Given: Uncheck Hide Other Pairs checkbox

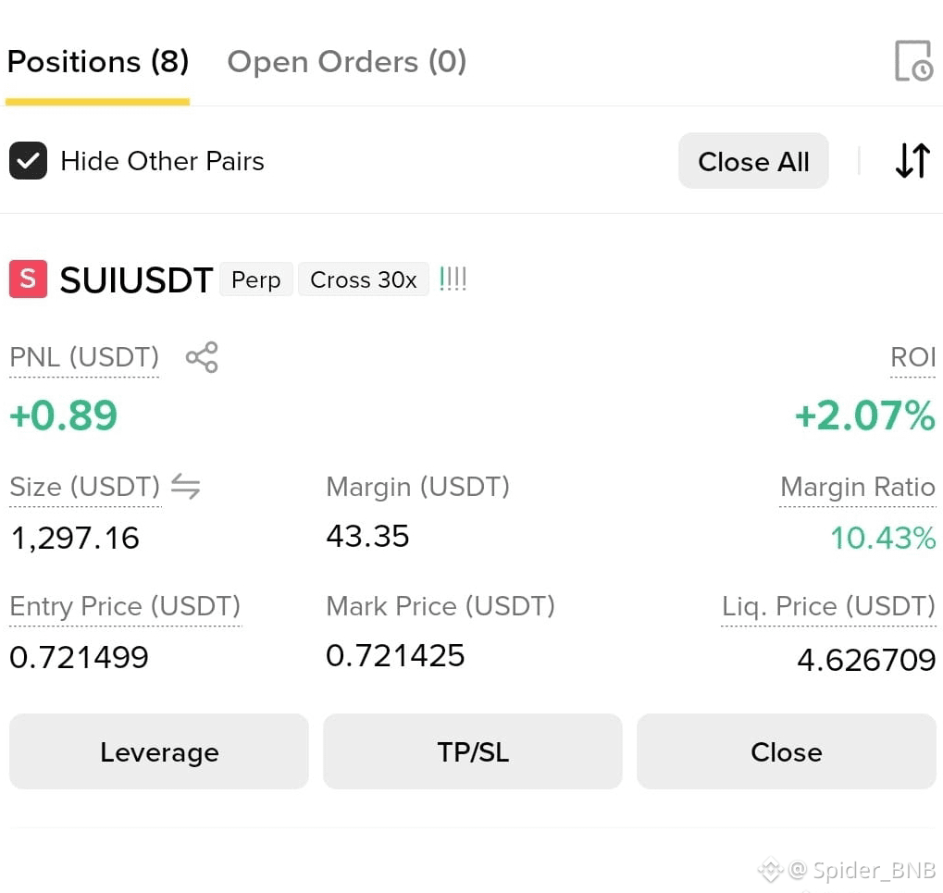Looking at the screenshot, I should pos(29,161).
